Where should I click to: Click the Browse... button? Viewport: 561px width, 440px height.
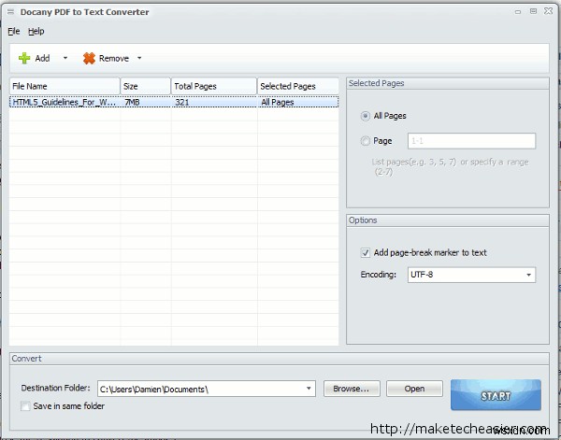[x=352, y=389]
